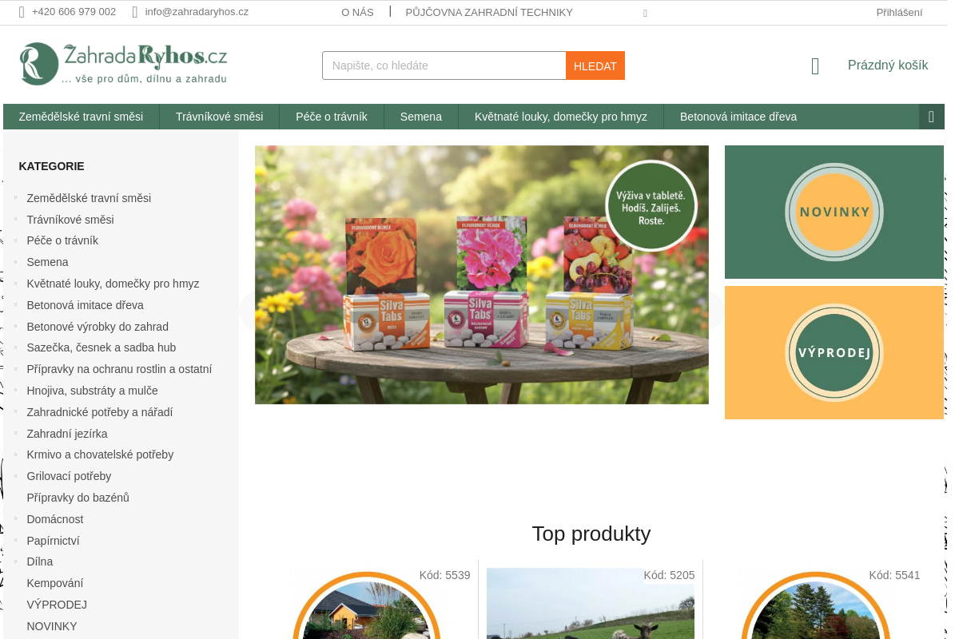Click the envelope icon beside info email
The height and width of the screenshot is (639, 959).
pyautogui.click(x=135, y=12)
